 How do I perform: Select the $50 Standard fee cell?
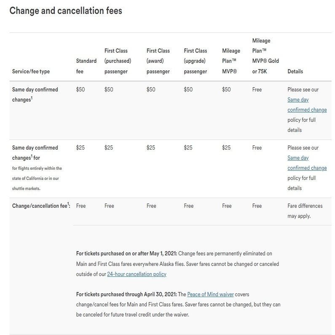pos(80,89)
